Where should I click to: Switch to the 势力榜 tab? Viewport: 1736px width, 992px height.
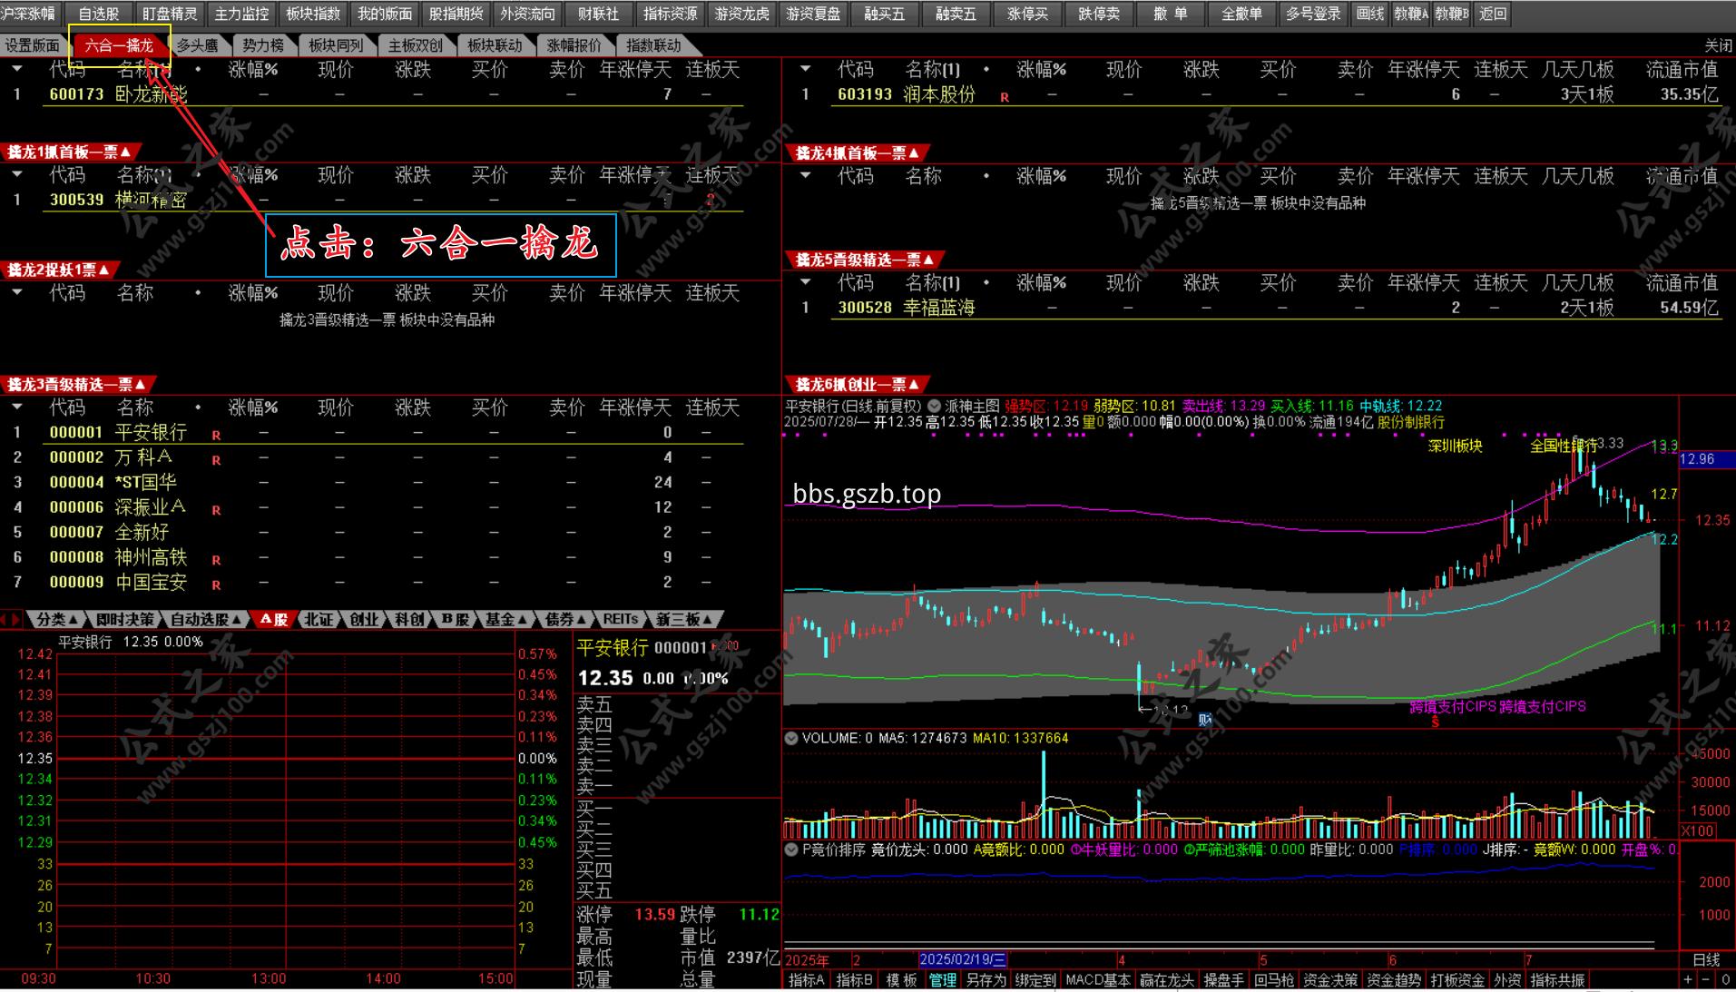coord(263,45)
